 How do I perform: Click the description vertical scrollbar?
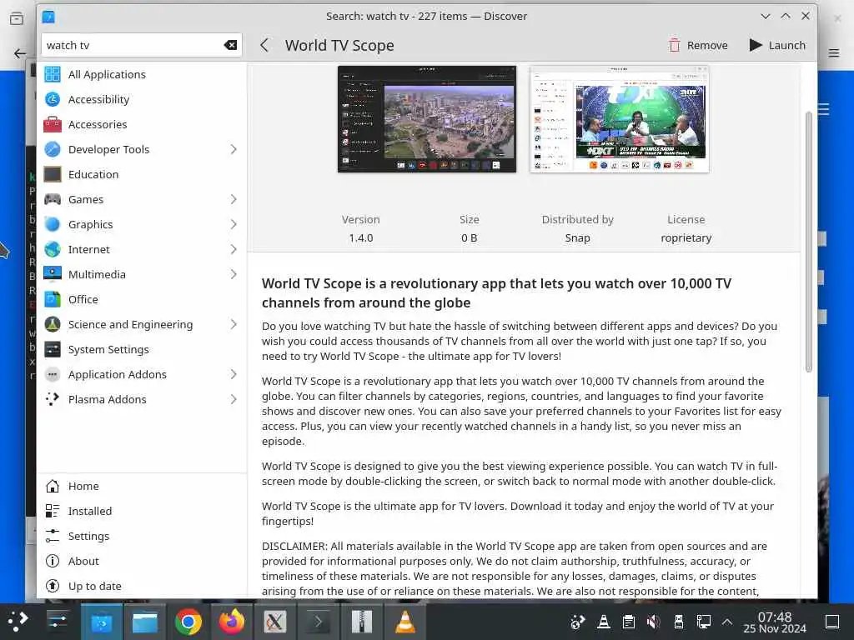point(809,242)
